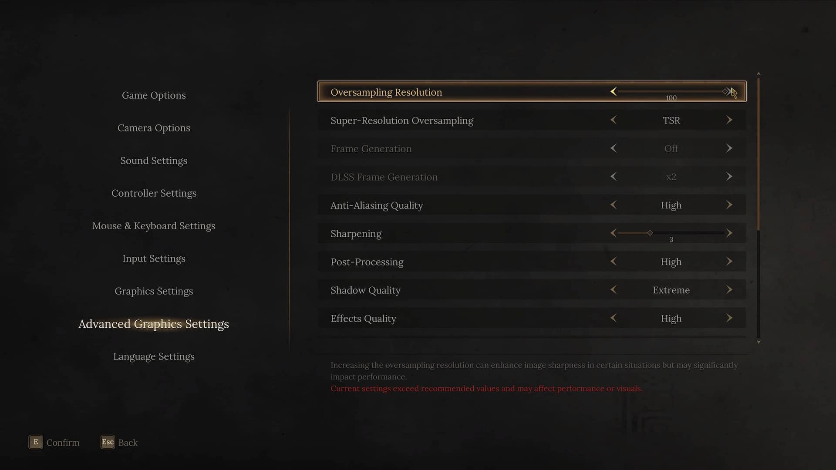Open Mouse & Keyboard Settings
836x470 pixels.
tap(154, 226)
